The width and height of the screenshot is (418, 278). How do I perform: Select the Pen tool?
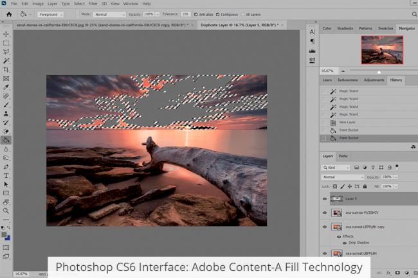click(x=6, y=167)
